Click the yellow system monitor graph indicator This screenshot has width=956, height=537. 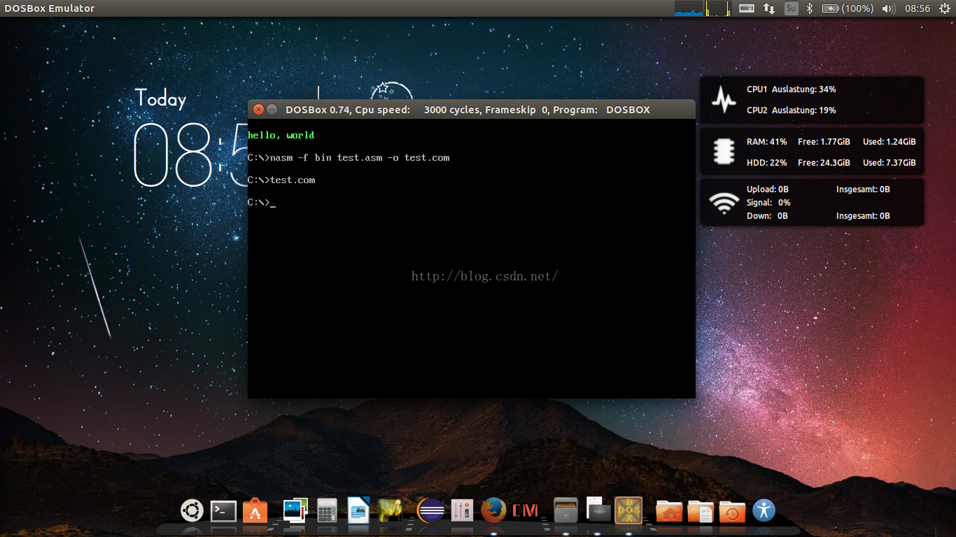[717, 8]
